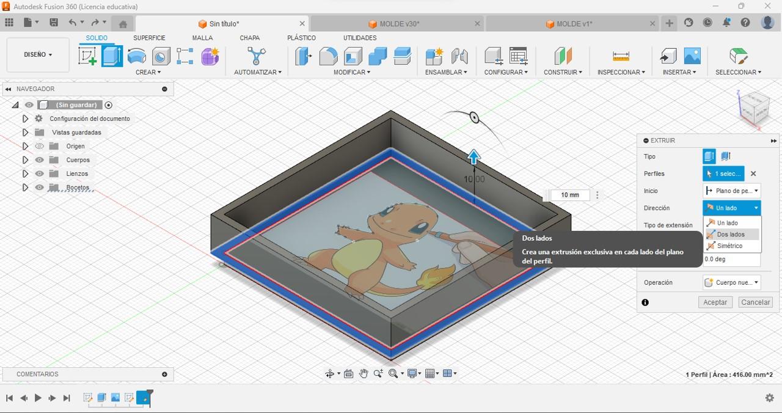782x413 pixels.
Task: Select the thin extrude Tipo option
Action: pos(725,156)
